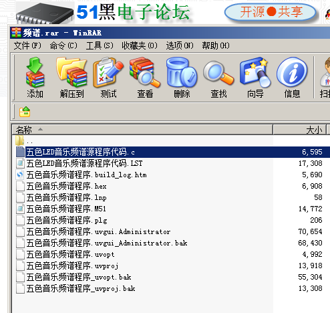The image size is (330, 313).
Task: Select file name 五色音乐频谱程序.uvgui.Administrator
Action: pos(98,231)
